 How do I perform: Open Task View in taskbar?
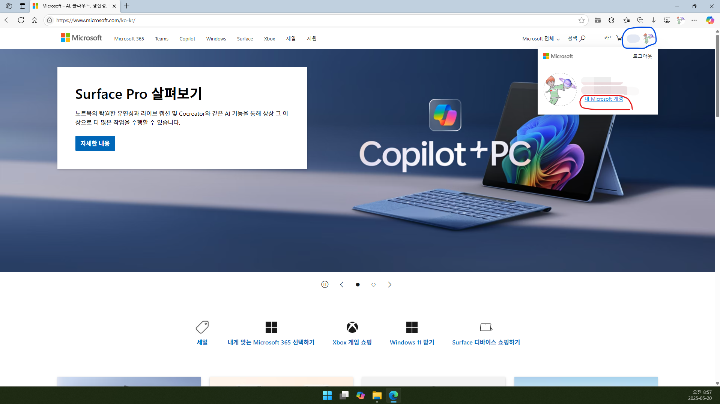(x=344, y=395)
